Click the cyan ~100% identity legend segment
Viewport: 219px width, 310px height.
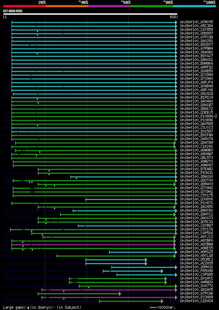tap(194, 6)
